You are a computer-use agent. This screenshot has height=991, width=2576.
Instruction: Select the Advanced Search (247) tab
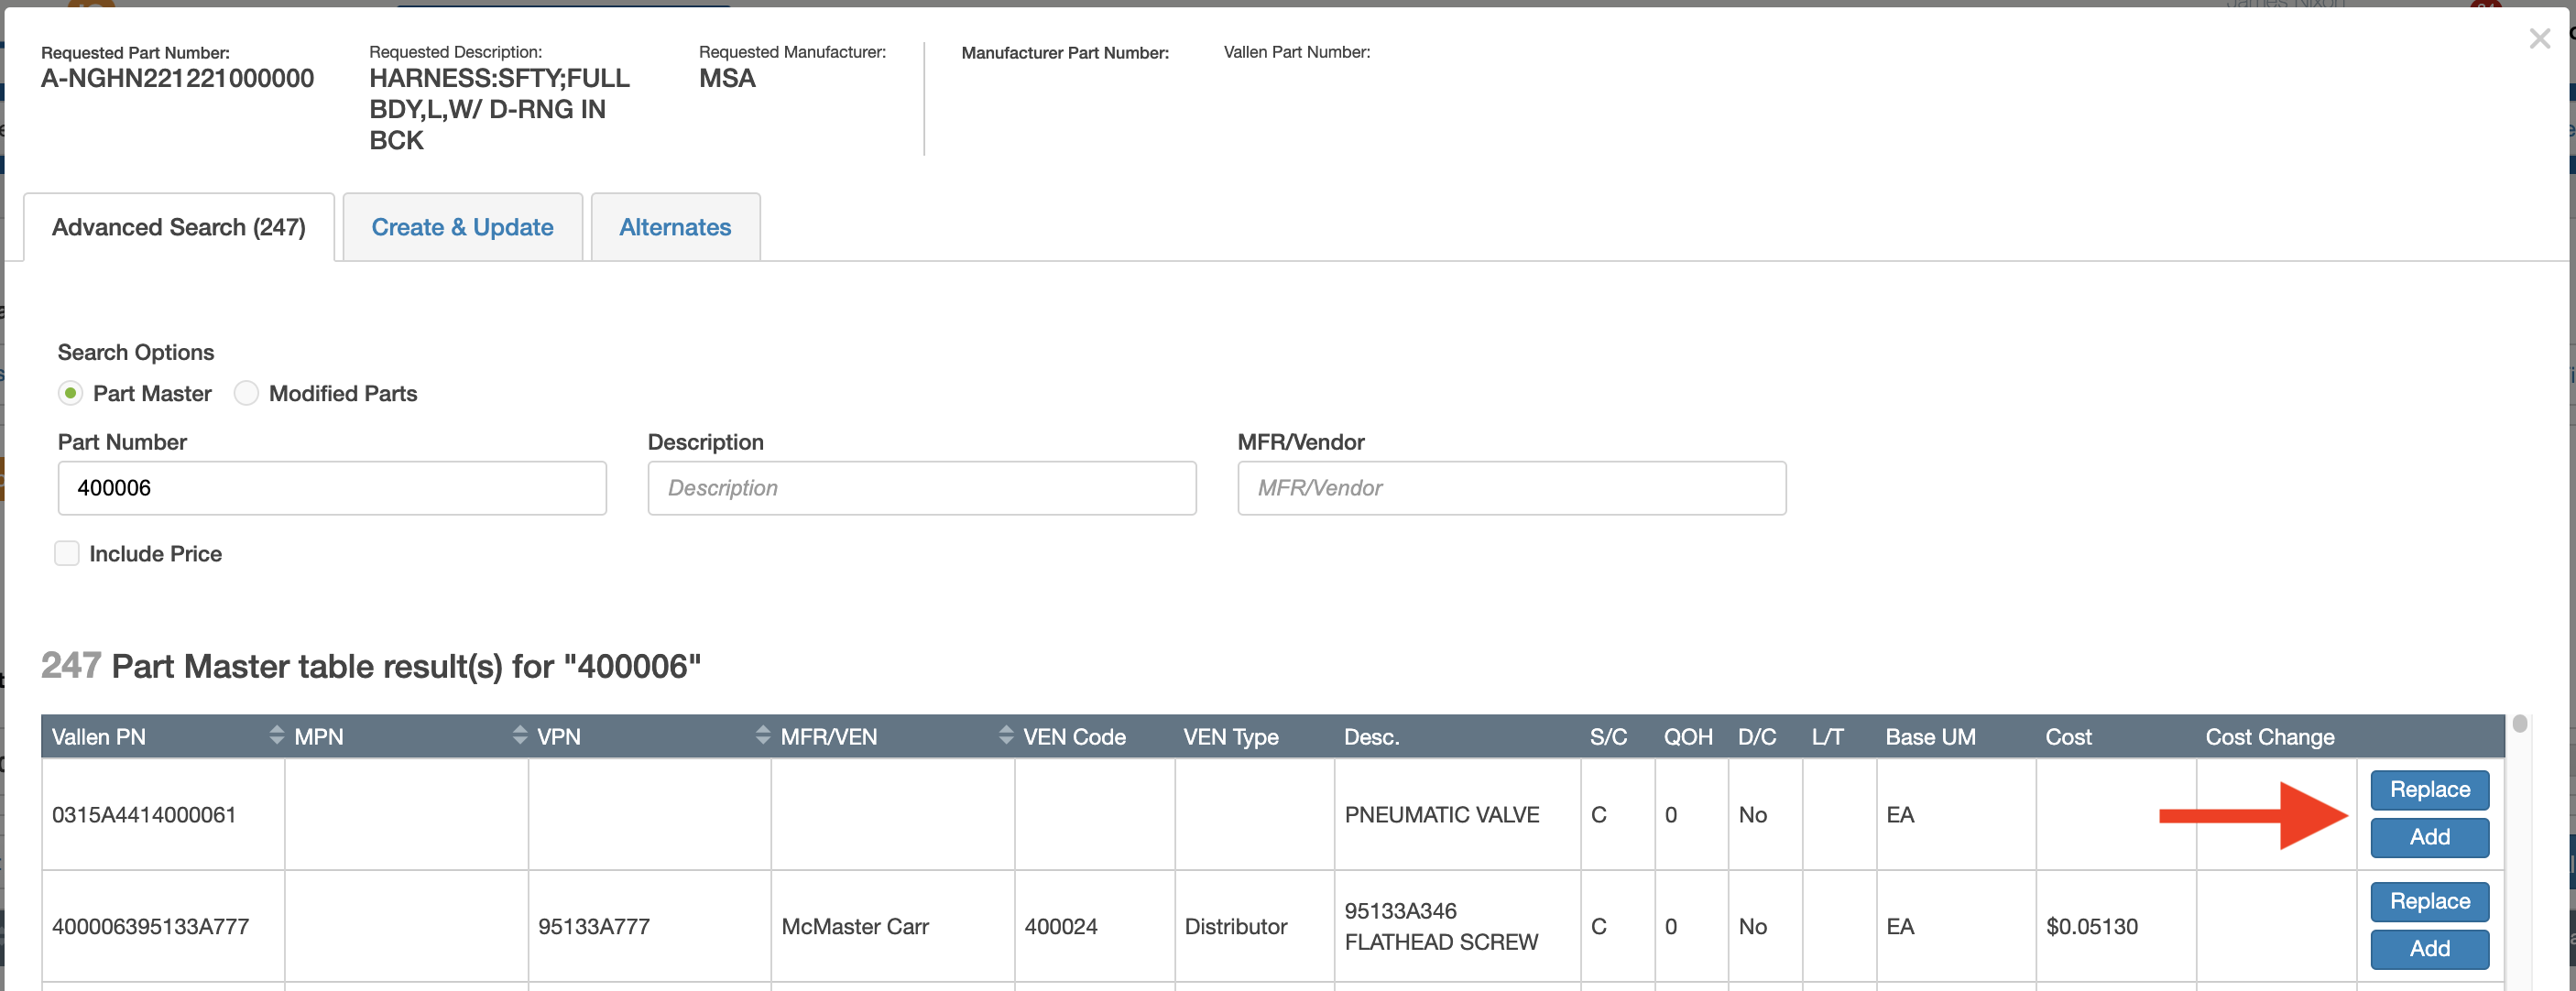point(179,227)
